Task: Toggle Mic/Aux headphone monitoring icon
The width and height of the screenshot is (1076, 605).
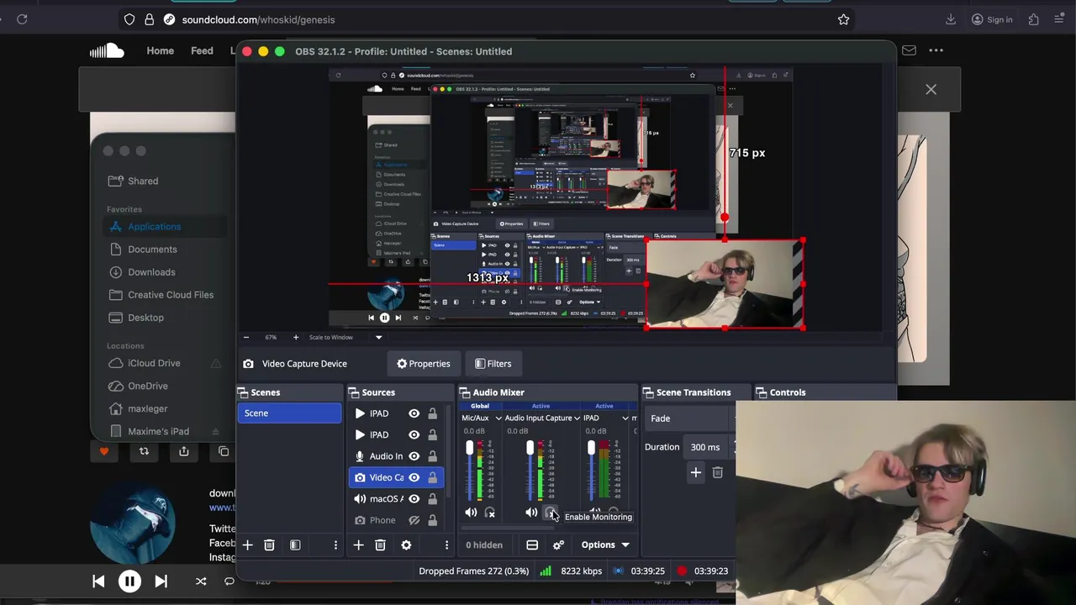Action: (490, 513)
